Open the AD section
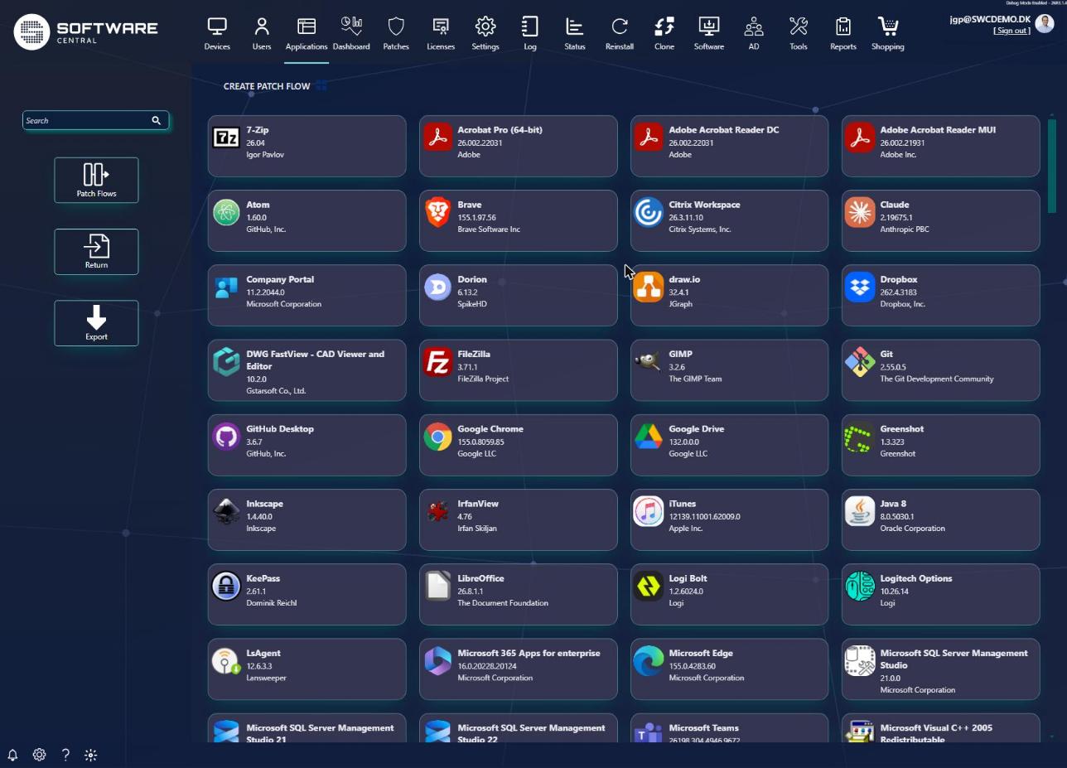The image size is (1067, 768). click(754, 34)
